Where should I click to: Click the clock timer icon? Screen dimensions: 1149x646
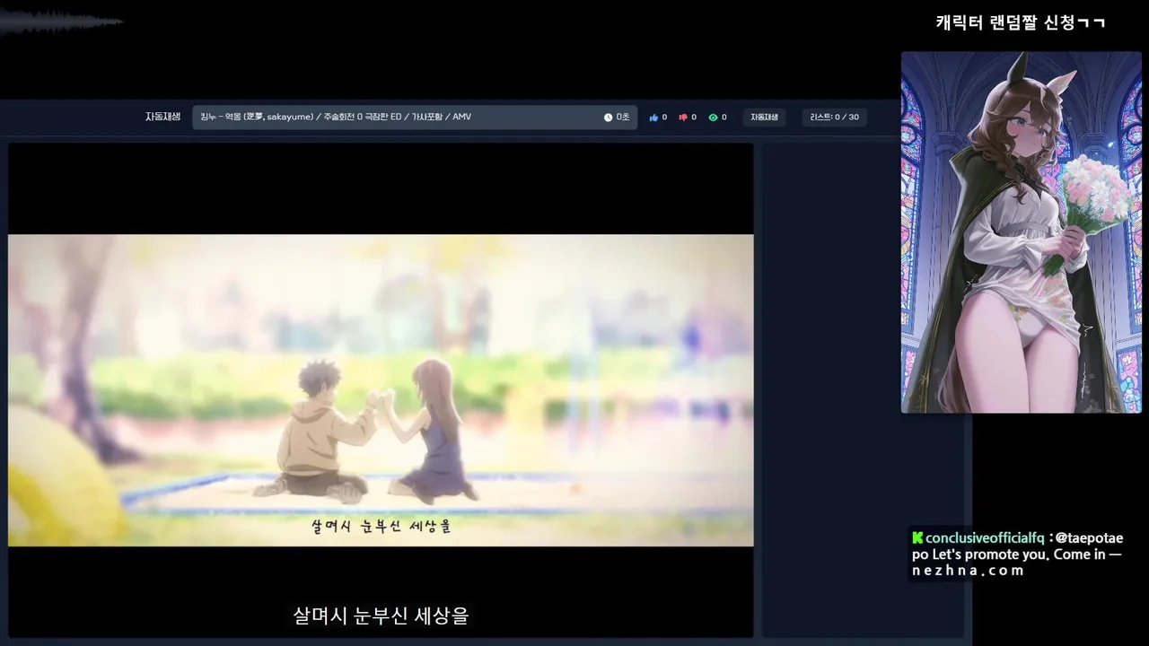608,118
